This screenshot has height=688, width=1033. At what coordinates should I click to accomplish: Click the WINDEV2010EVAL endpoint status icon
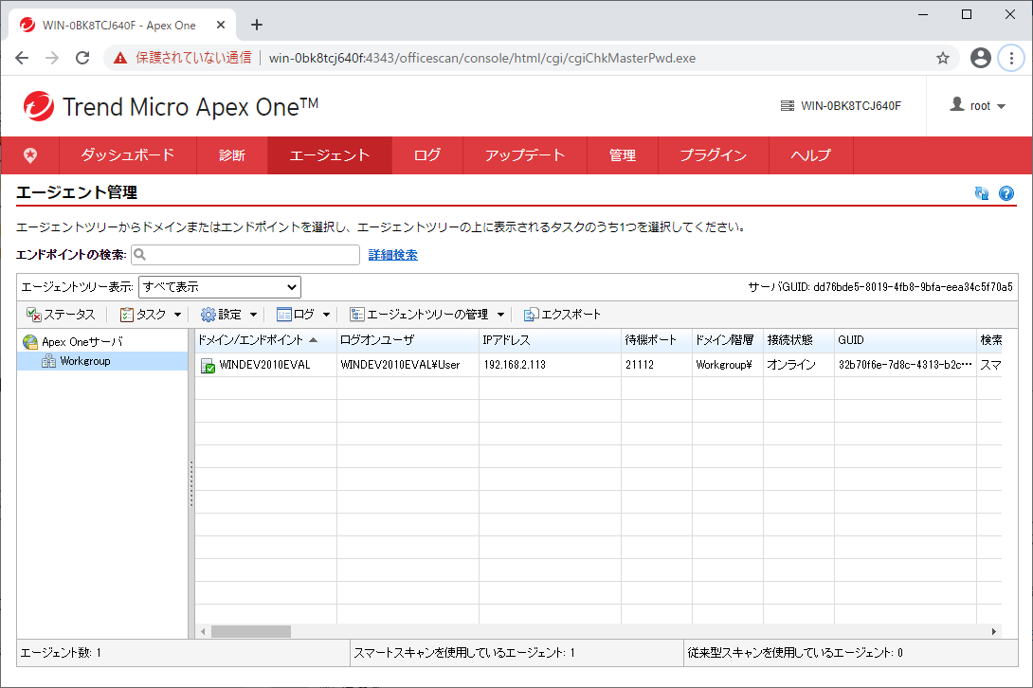pos(208,365)
